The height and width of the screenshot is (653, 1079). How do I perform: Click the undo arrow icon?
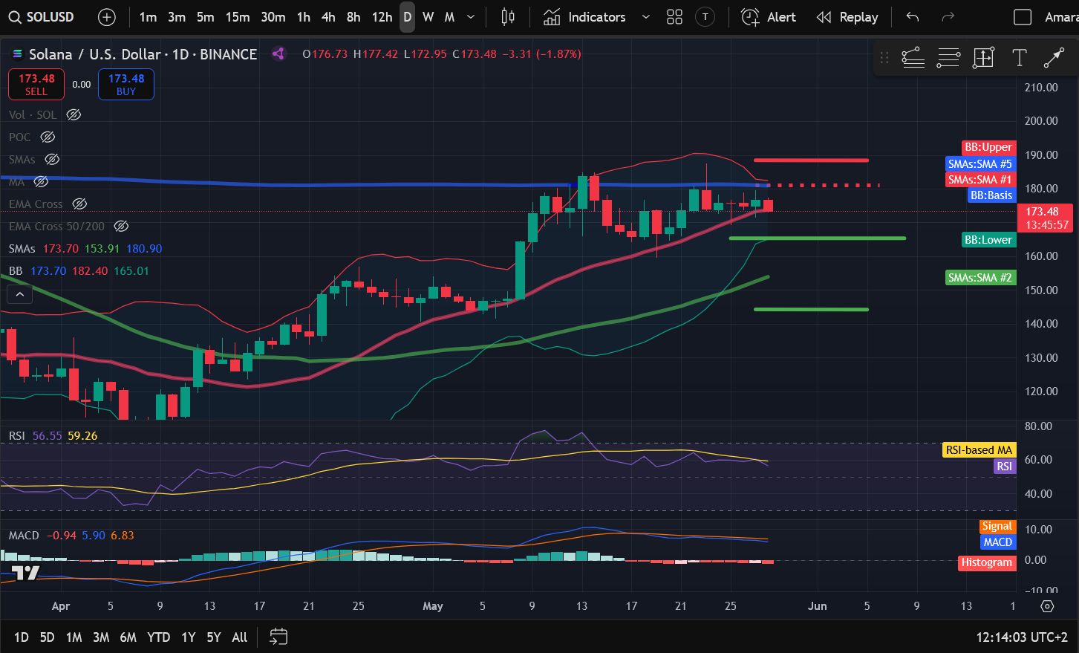pos(913,17)
